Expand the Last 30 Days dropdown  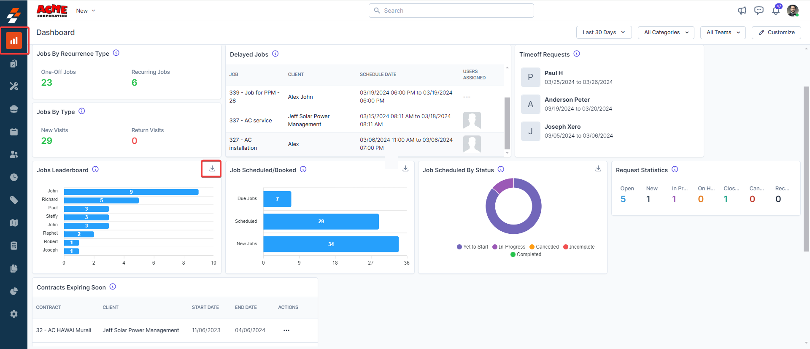[604, 32]
